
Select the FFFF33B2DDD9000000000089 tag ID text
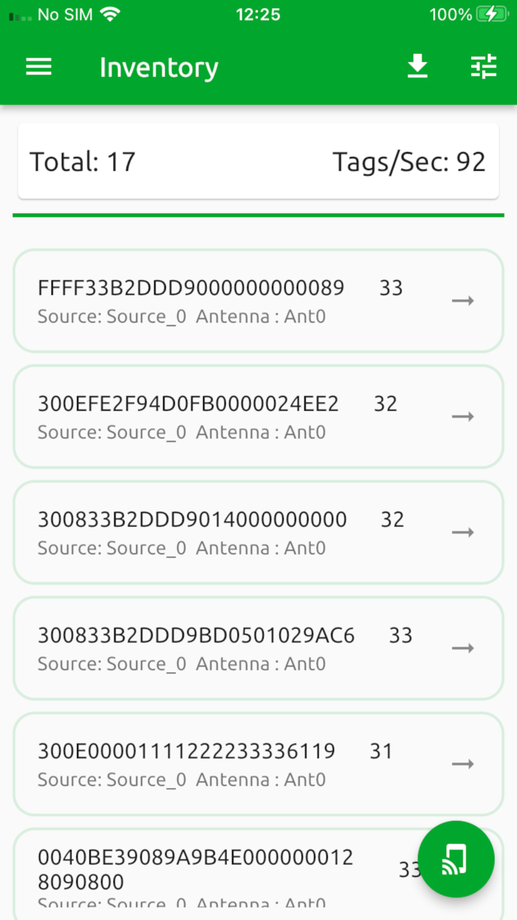pyautogui.click(x=191, y=288)
